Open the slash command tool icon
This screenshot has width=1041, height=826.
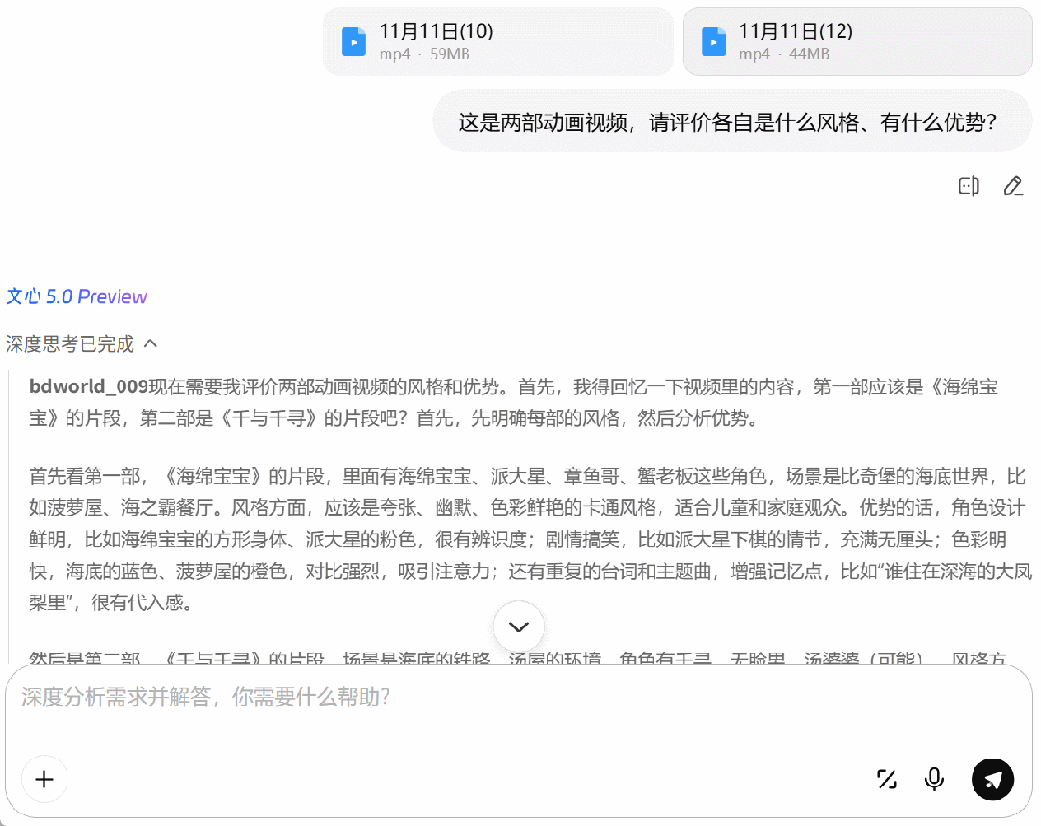(887, 780)
